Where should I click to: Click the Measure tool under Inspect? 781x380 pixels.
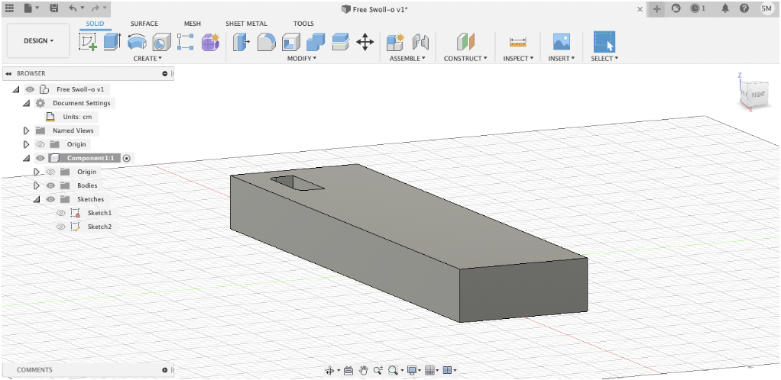[517, 42]
